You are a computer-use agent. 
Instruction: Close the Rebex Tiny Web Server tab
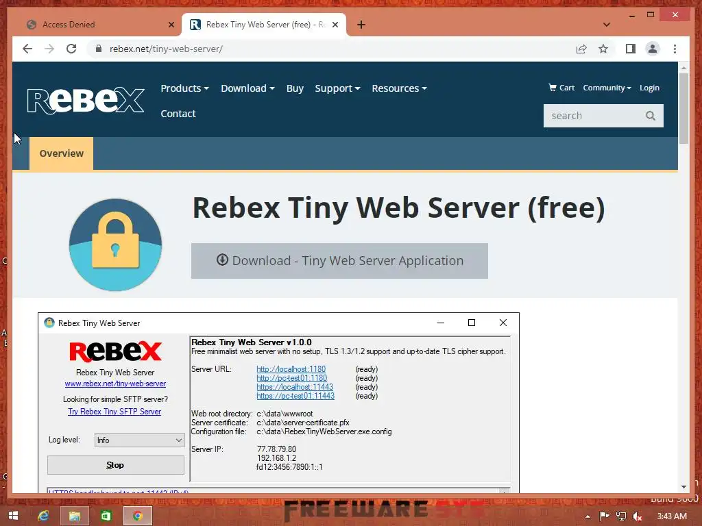[x=335, y=25]
